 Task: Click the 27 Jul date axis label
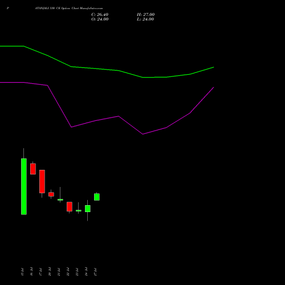click(x=95, y=272)
